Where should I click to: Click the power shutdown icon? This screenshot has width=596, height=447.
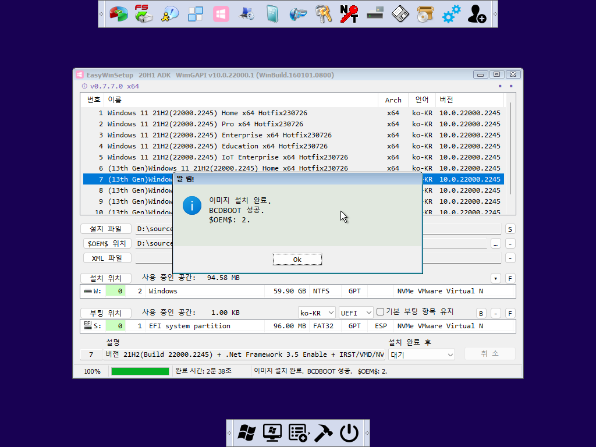click(349, 433)
